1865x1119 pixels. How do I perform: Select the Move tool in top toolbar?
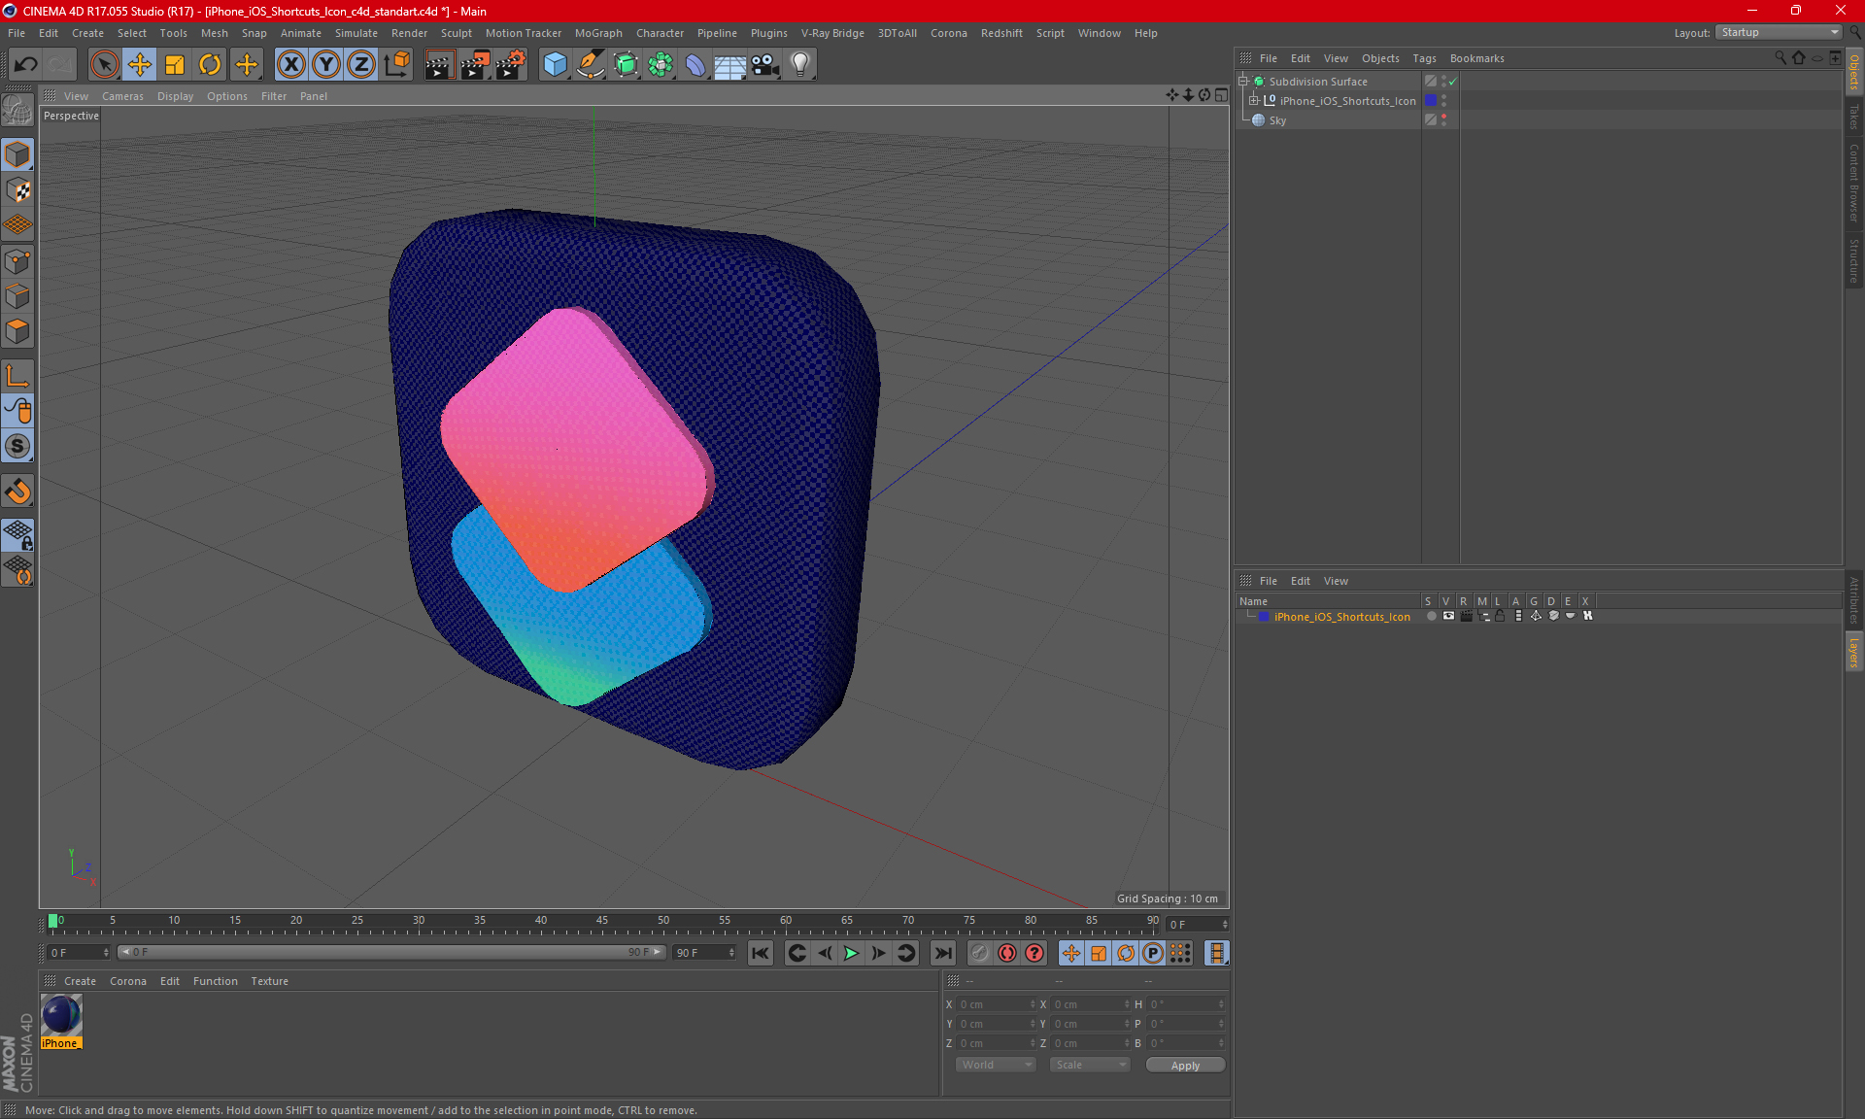pos(140,64)
